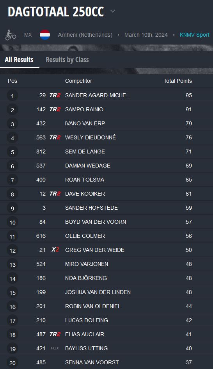Switch to the Results by Class tab
The width and height of the screenshot is (213, 369).
point(67,59)
